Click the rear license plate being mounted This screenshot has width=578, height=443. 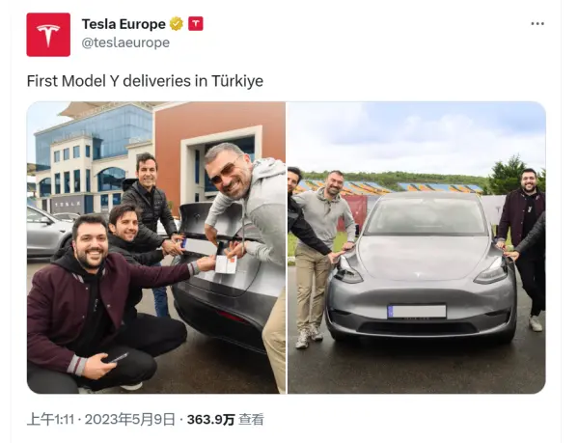click(x=201, y=247)
